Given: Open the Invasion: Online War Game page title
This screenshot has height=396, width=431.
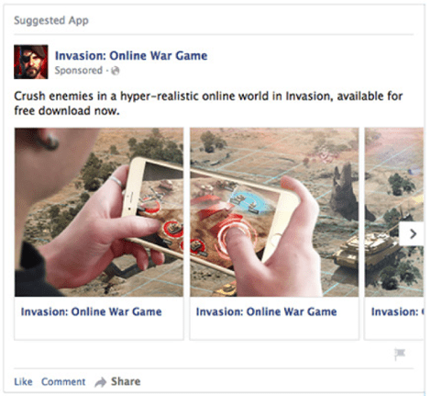Looking at the screenshot, I should click(x=131, y=56).
